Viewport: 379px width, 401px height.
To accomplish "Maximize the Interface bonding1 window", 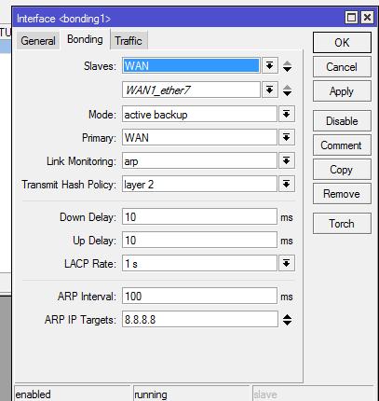I will [x=351, y=18].
